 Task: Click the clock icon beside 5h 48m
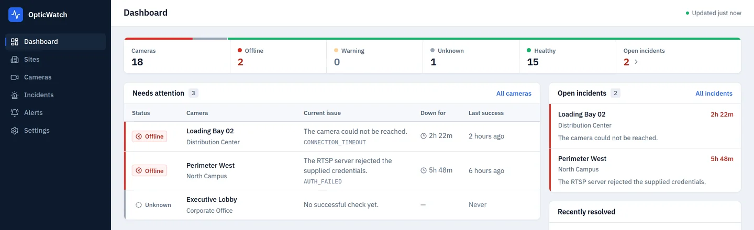click(424, 170)
